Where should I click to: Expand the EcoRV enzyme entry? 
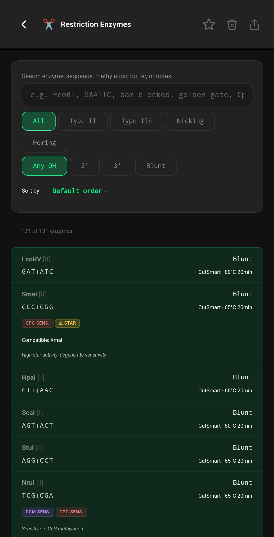point(137,265)
